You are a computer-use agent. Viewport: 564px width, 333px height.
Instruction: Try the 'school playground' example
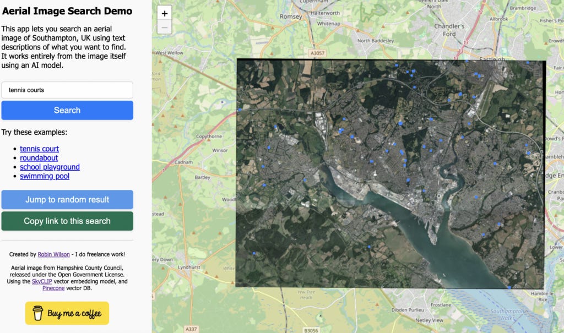point(50,167)
